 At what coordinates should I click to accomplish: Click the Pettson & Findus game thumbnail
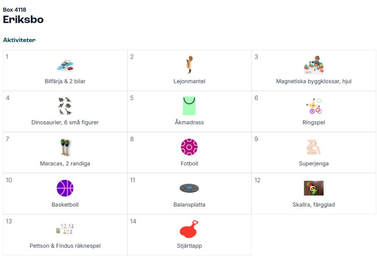point(65,229)
